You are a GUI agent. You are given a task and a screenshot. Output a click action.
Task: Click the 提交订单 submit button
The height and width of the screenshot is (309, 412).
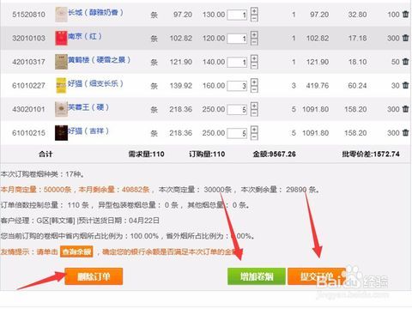[317, 276]
